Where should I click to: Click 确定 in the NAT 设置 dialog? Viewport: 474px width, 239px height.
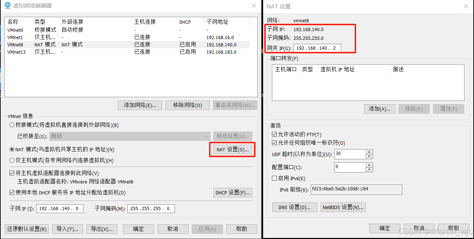coord(385,228)
